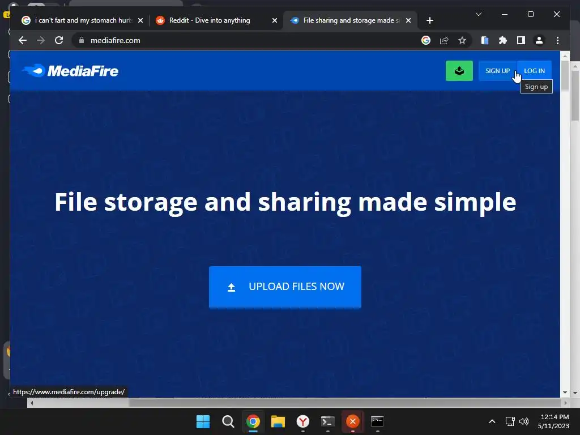Go forward in Chrome history
580x435 pixels.
pyautogui.click(x=41, y=40)
